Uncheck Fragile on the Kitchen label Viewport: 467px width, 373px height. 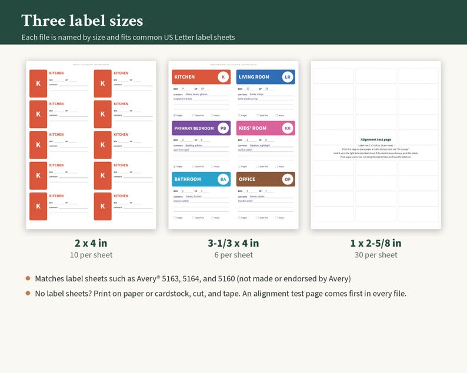coord(175,115)
